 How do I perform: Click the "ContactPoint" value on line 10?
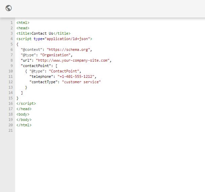pyautogui.click(x=64, y=71)
